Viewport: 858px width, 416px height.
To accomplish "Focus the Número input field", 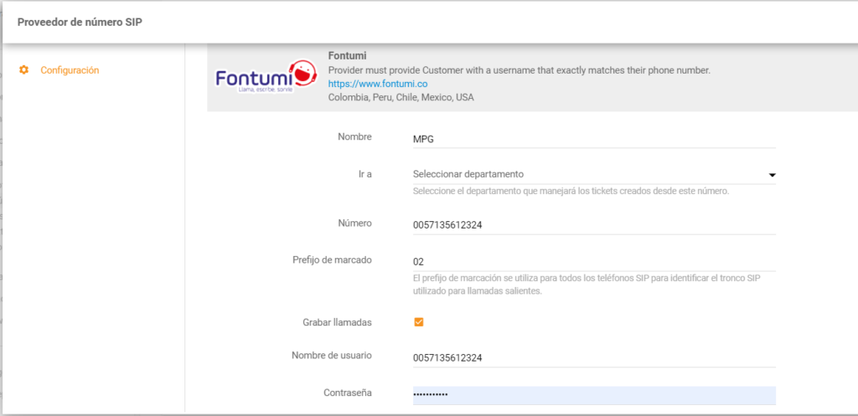I will [x=593, y=225].
